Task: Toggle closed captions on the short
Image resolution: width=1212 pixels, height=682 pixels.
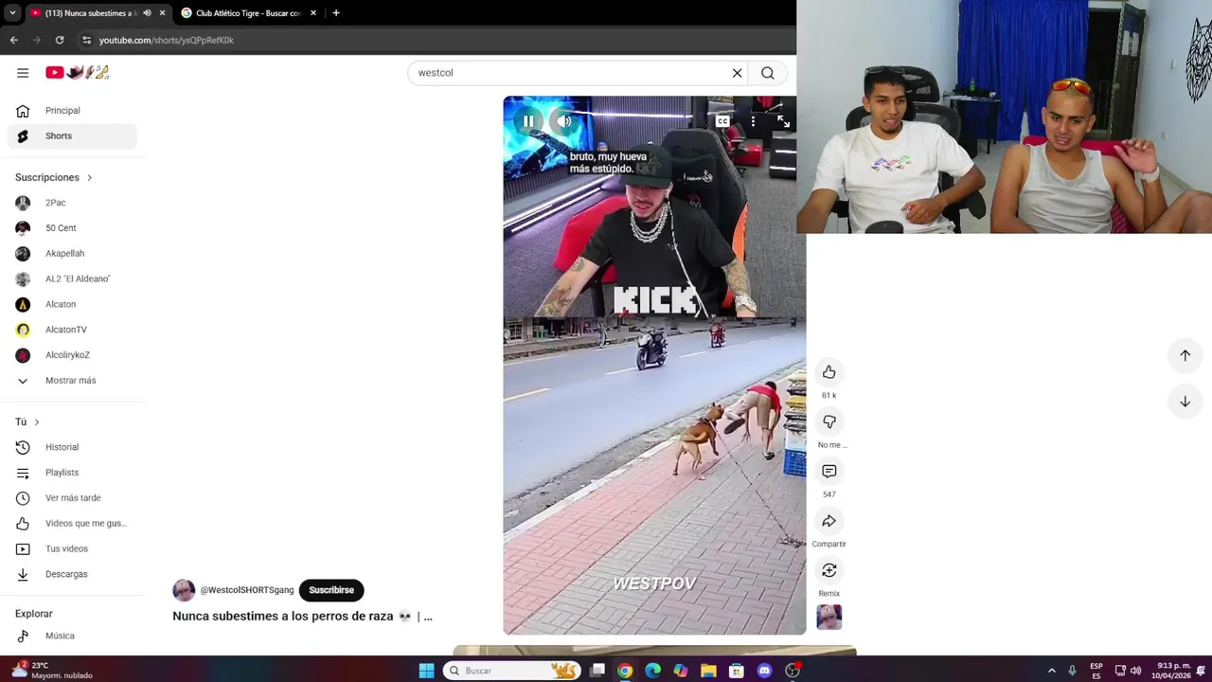Action: point(722,121)
